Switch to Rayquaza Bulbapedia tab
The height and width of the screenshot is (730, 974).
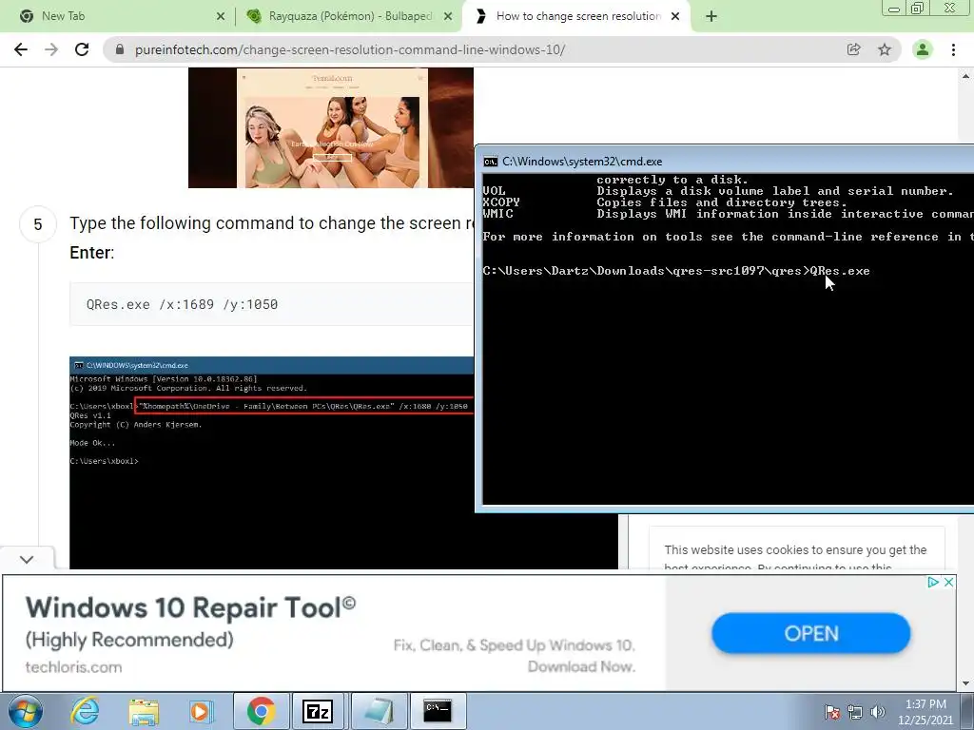(350, 17)
